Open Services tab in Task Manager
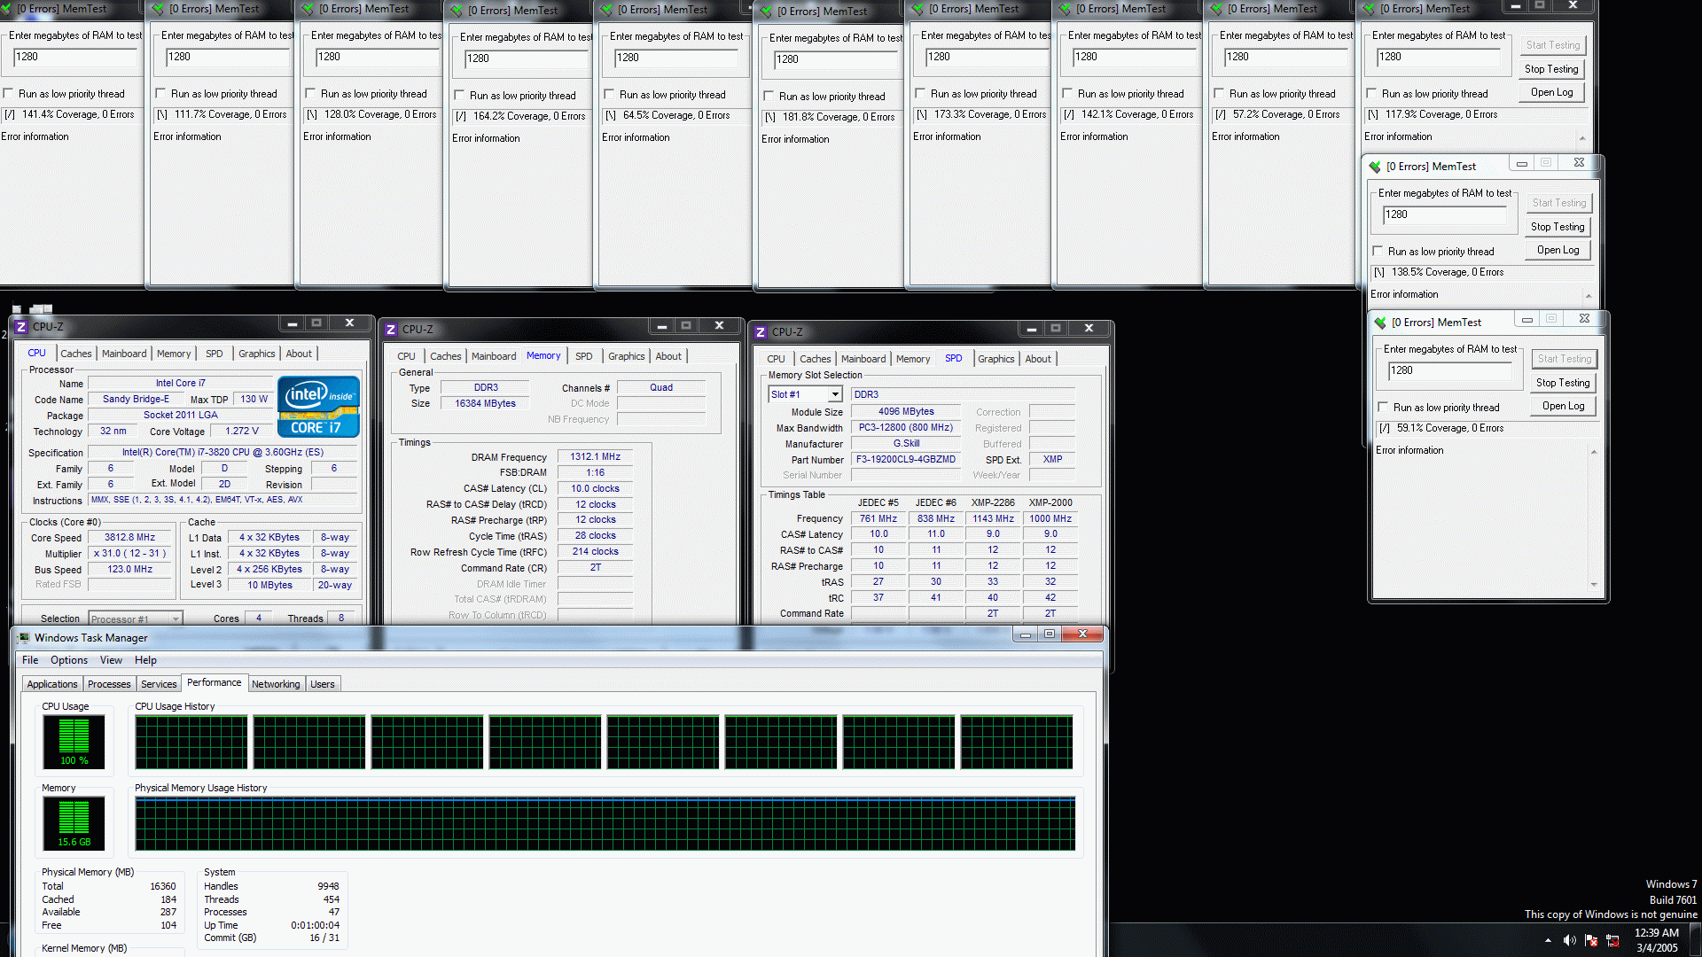1702x957 pixels. click(x=159, y=684)
